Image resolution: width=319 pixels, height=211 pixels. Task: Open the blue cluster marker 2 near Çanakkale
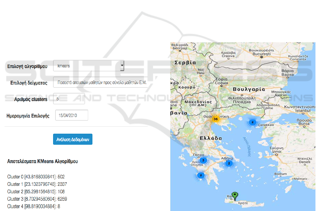[252, 122]
